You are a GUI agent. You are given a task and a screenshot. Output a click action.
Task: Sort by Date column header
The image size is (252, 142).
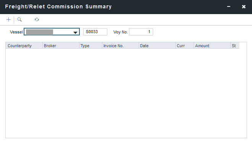pyautogui.click(x=157, y=46)
